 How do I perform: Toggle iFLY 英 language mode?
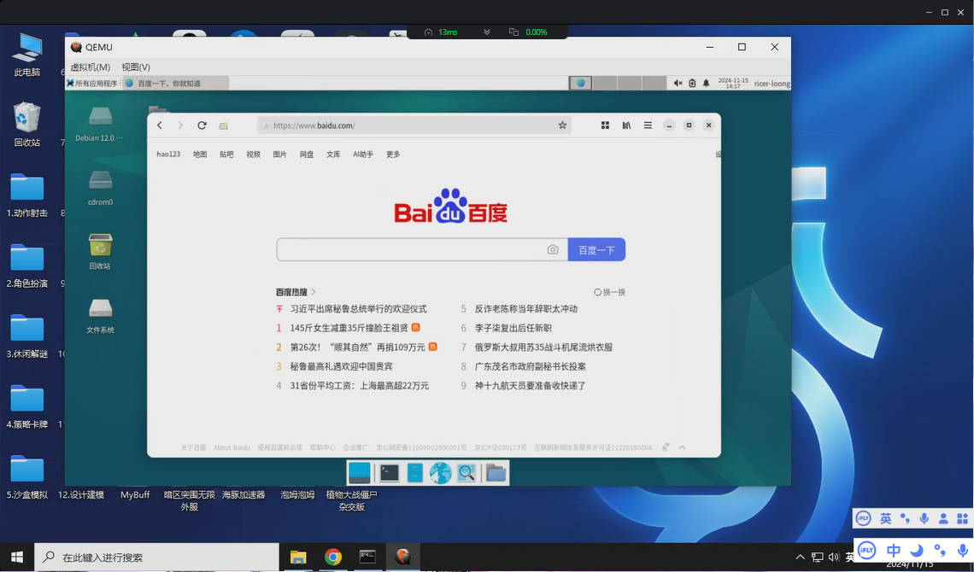[886, 519]
